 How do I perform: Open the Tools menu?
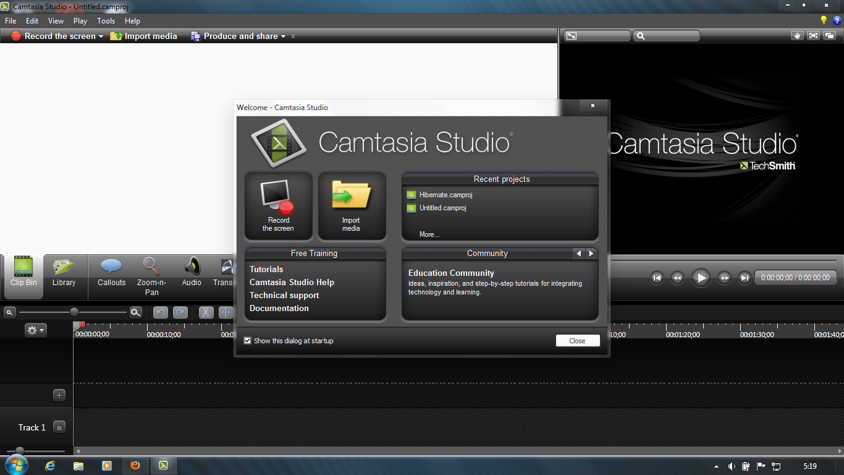[x=106, y=21]
